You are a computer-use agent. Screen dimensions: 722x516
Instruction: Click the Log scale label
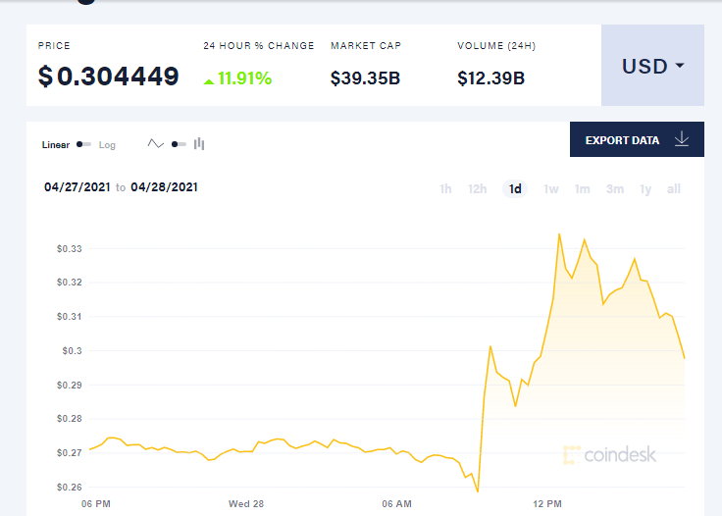click(x=107, y=145)
